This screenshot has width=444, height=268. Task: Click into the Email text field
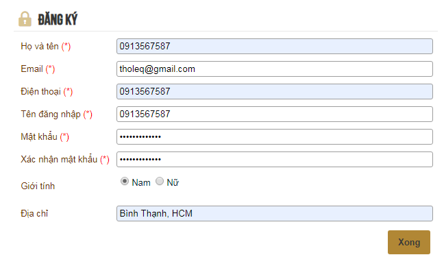pos(274,69)
